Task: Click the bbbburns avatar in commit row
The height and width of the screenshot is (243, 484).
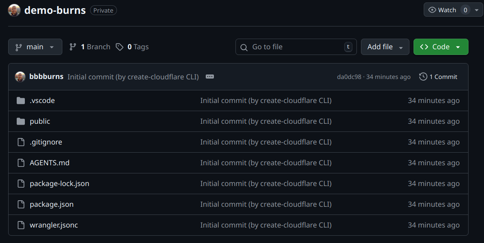Action: (20, 77)
